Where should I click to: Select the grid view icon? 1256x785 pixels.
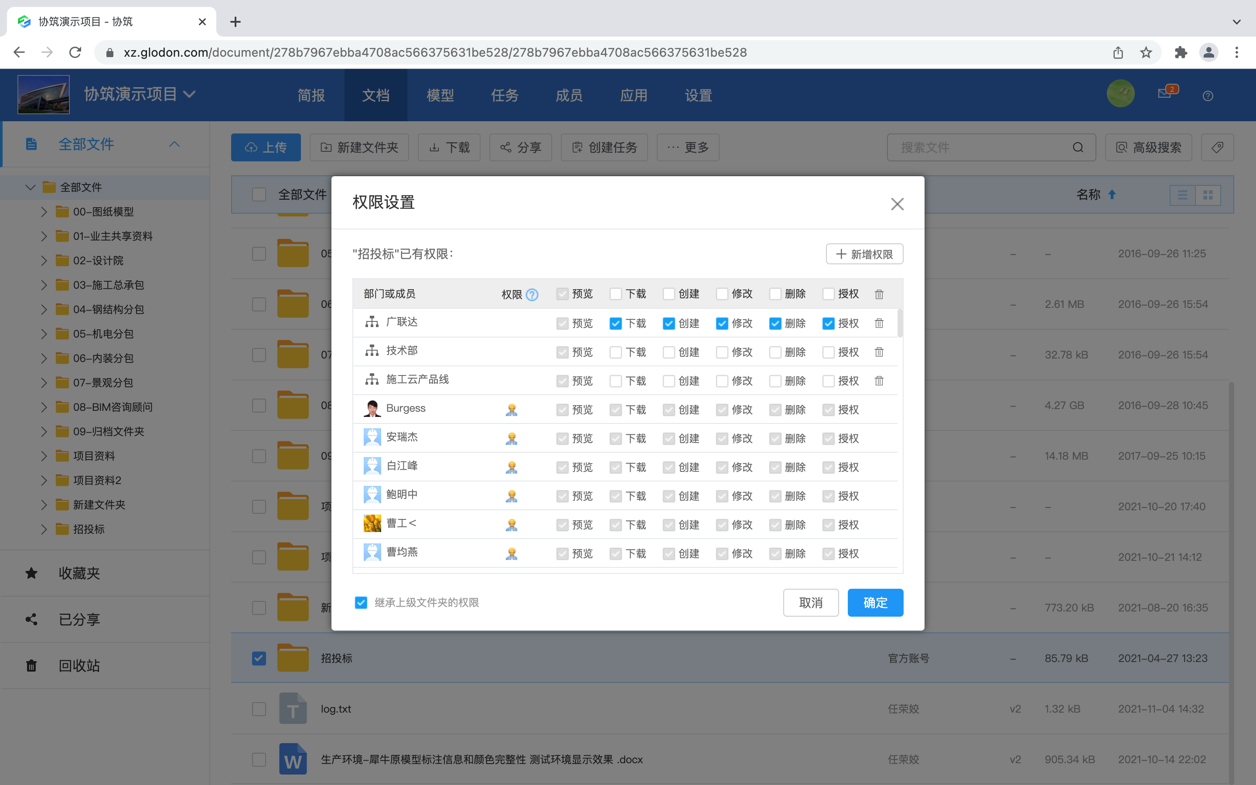[x=1208, y=195]
